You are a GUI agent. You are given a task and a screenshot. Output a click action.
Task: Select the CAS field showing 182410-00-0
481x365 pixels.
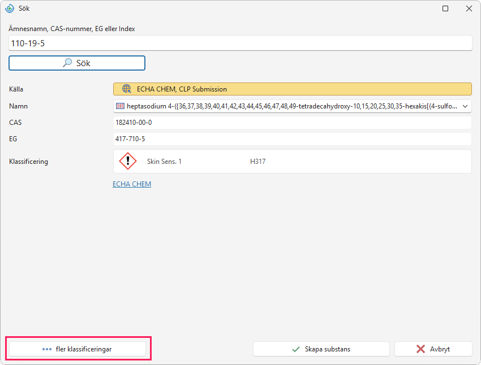point(293,123)
